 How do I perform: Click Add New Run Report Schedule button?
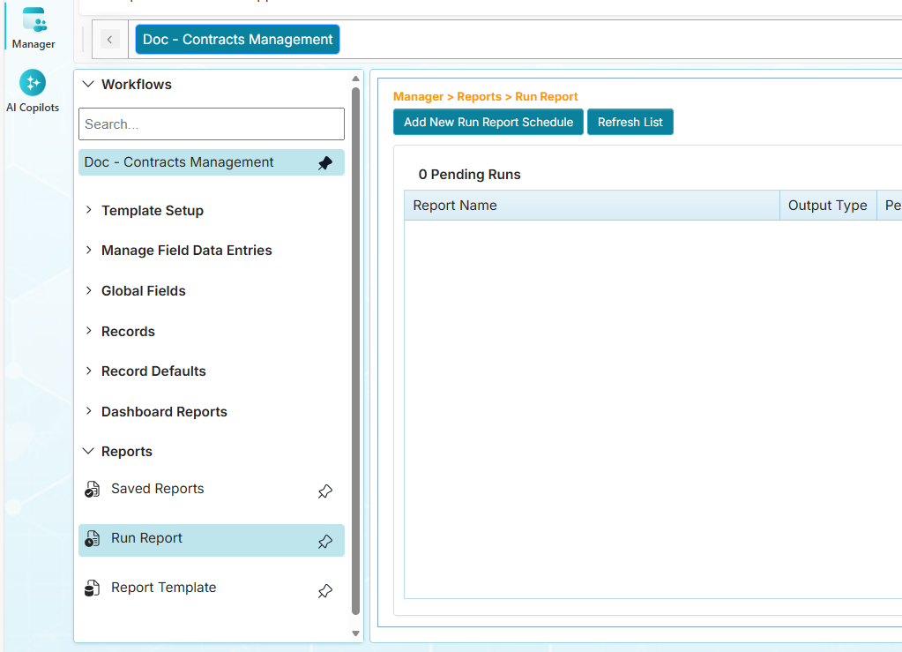488,123
